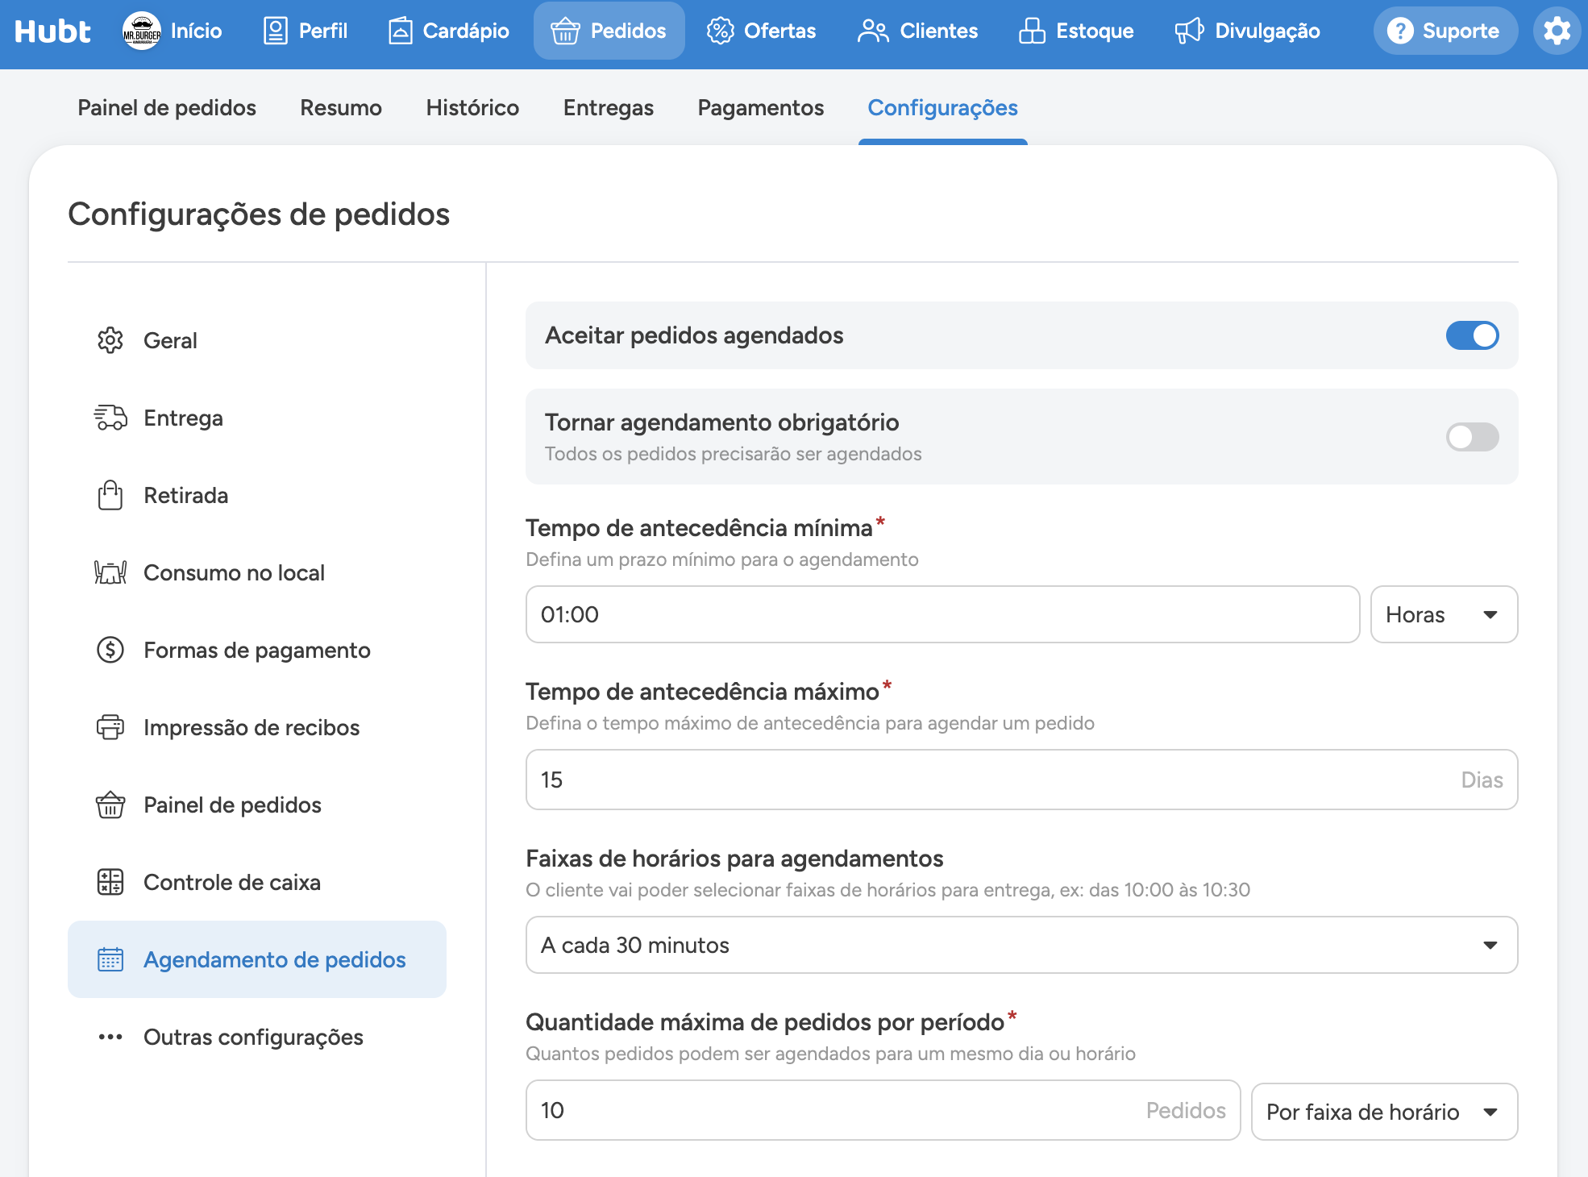The height and width of the screenshot is (1177, 1588).
Task: Click the minimum lead time field 01:00
Action: click(942, 614)
